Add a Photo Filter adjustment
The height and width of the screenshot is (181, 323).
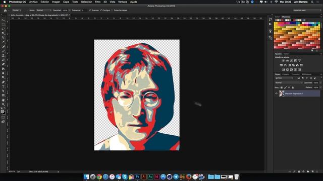(x=293, y=65)
